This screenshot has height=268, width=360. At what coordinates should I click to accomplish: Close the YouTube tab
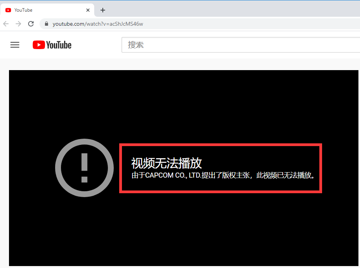[x=88, y=10]
